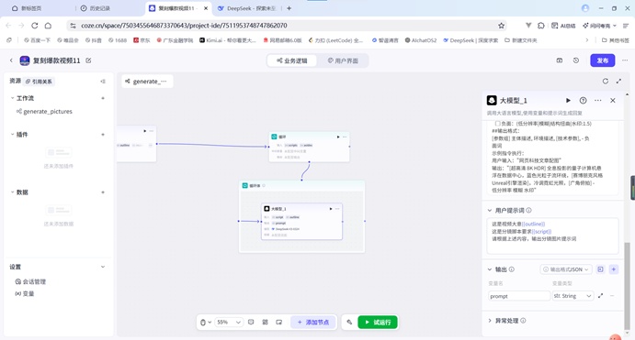Expand the prompt variable editor arrows icon
635x340 pixels.
click(x=601, y=296)
